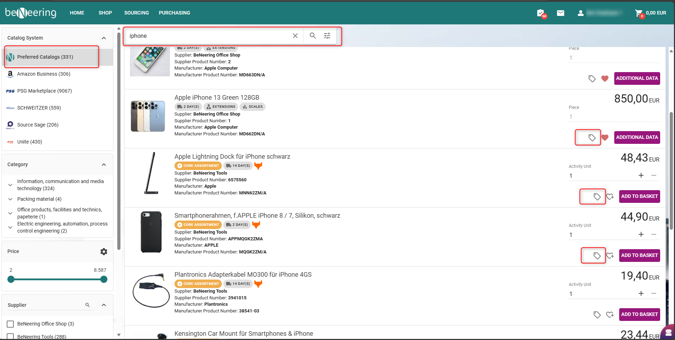This screenshot has width=675, height=340.
Task: Add Lightning Dock to favorites
Action: click(x=610, y=197)
